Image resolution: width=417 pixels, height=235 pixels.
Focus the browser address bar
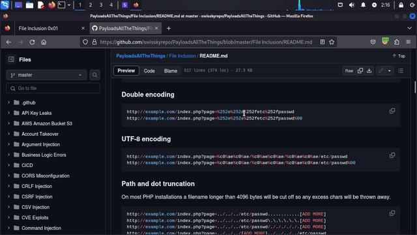(206, 42)
